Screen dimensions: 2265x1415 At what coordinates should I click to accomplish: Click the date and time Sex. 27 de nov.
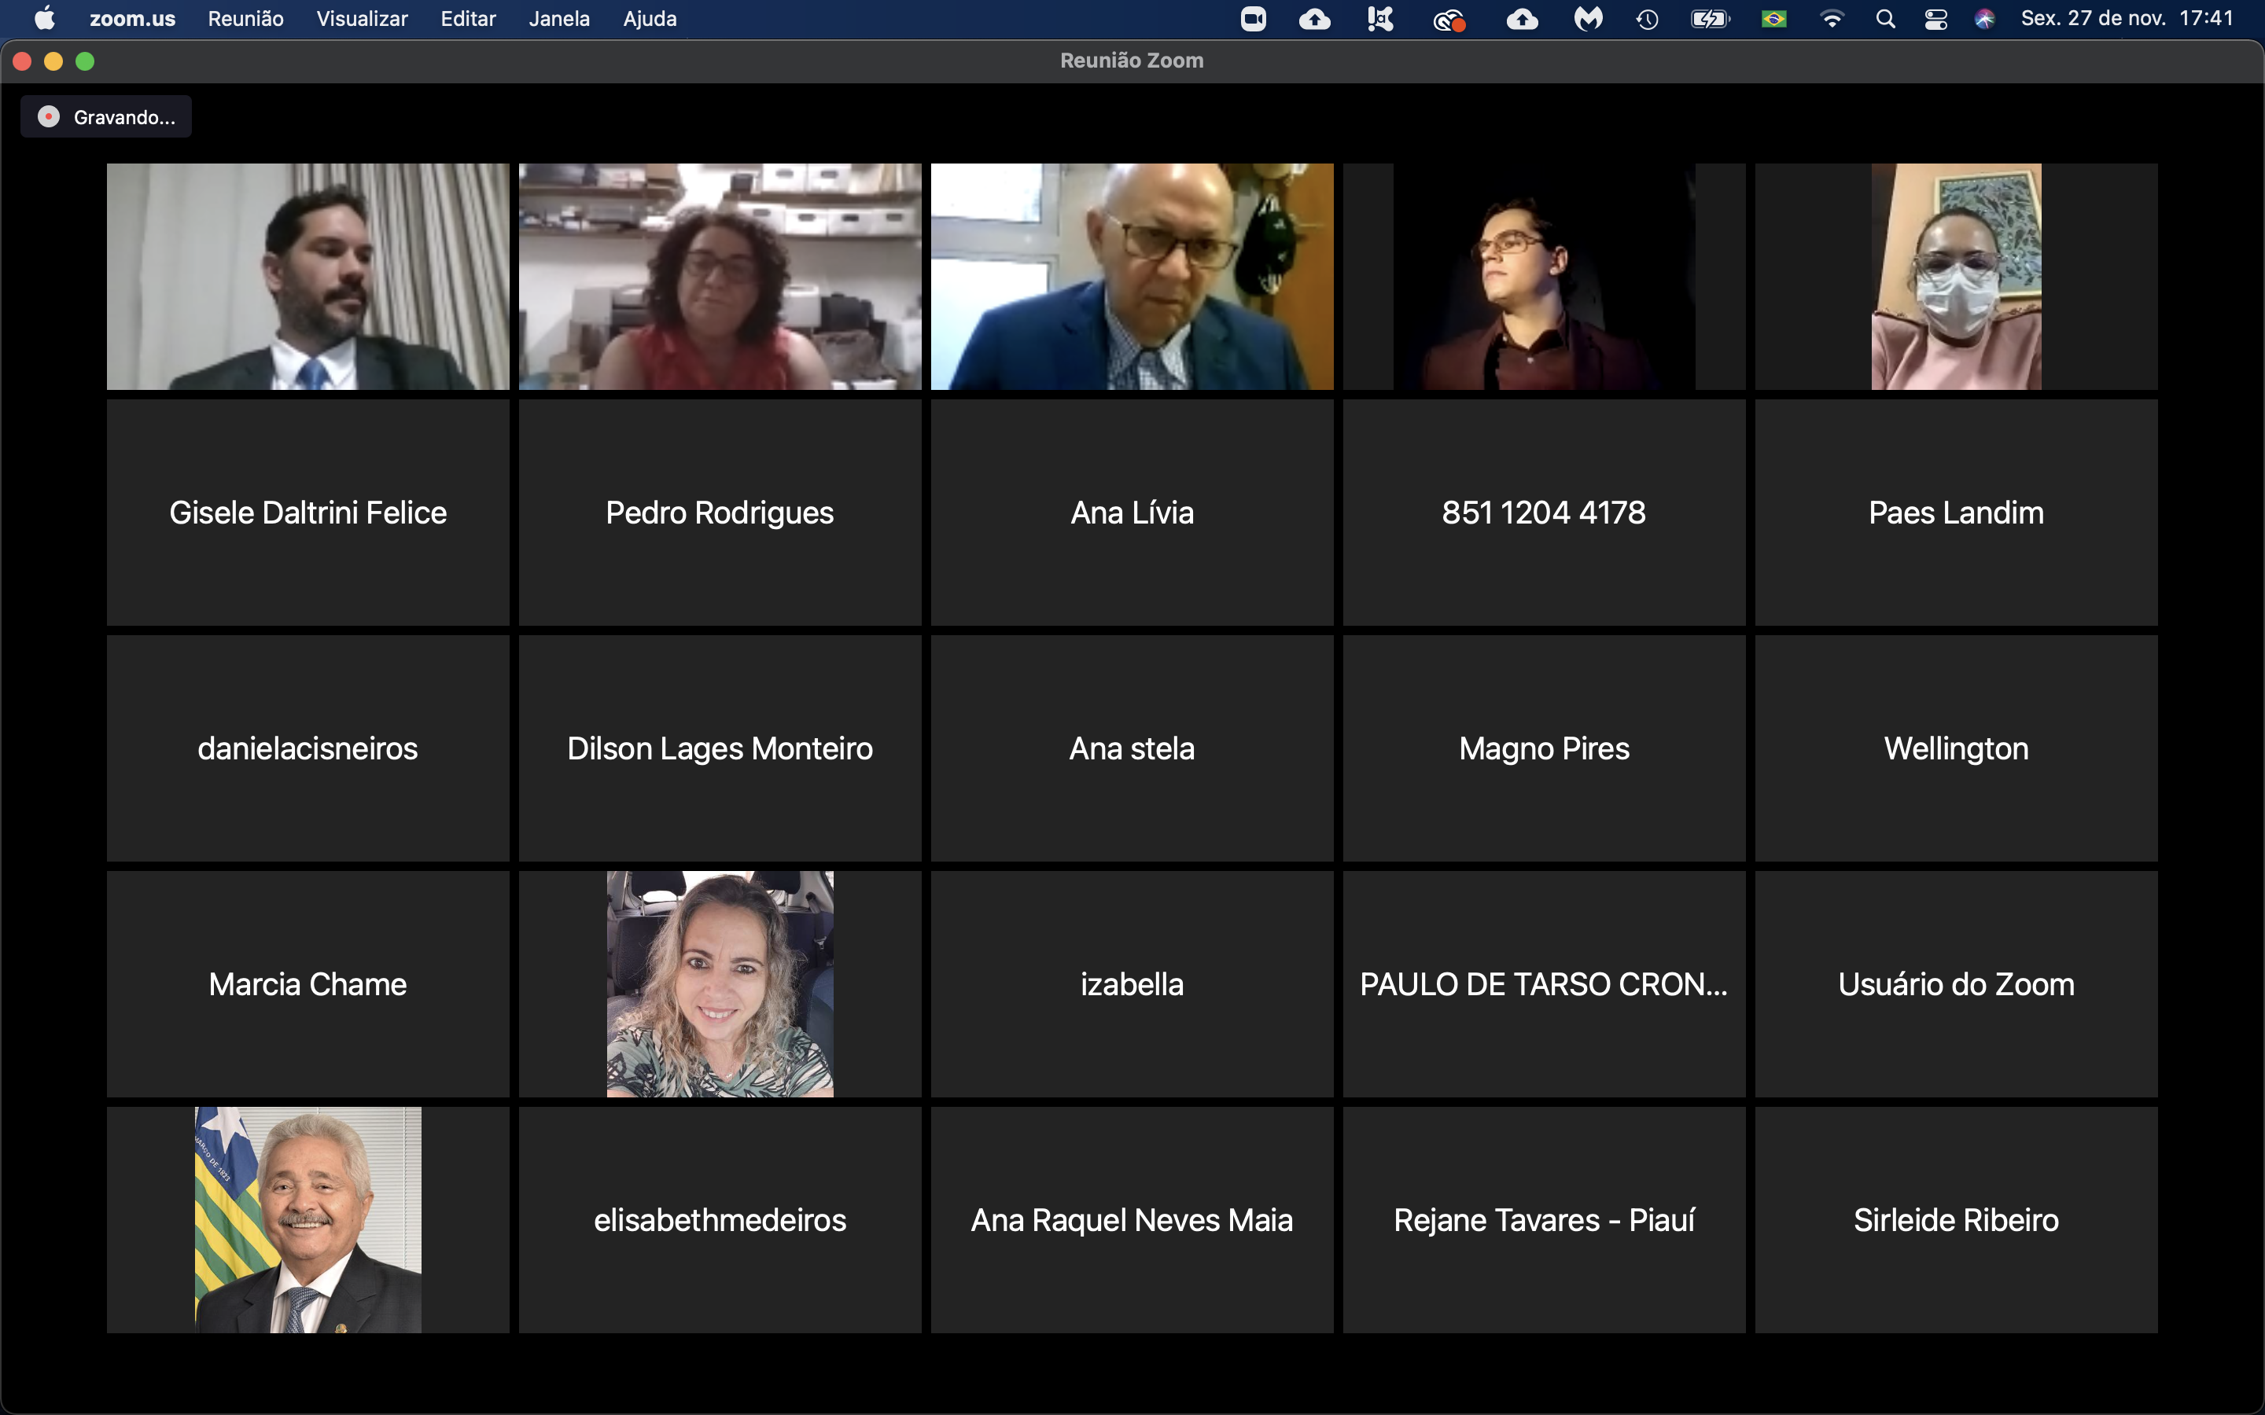tap(2127, 19)
